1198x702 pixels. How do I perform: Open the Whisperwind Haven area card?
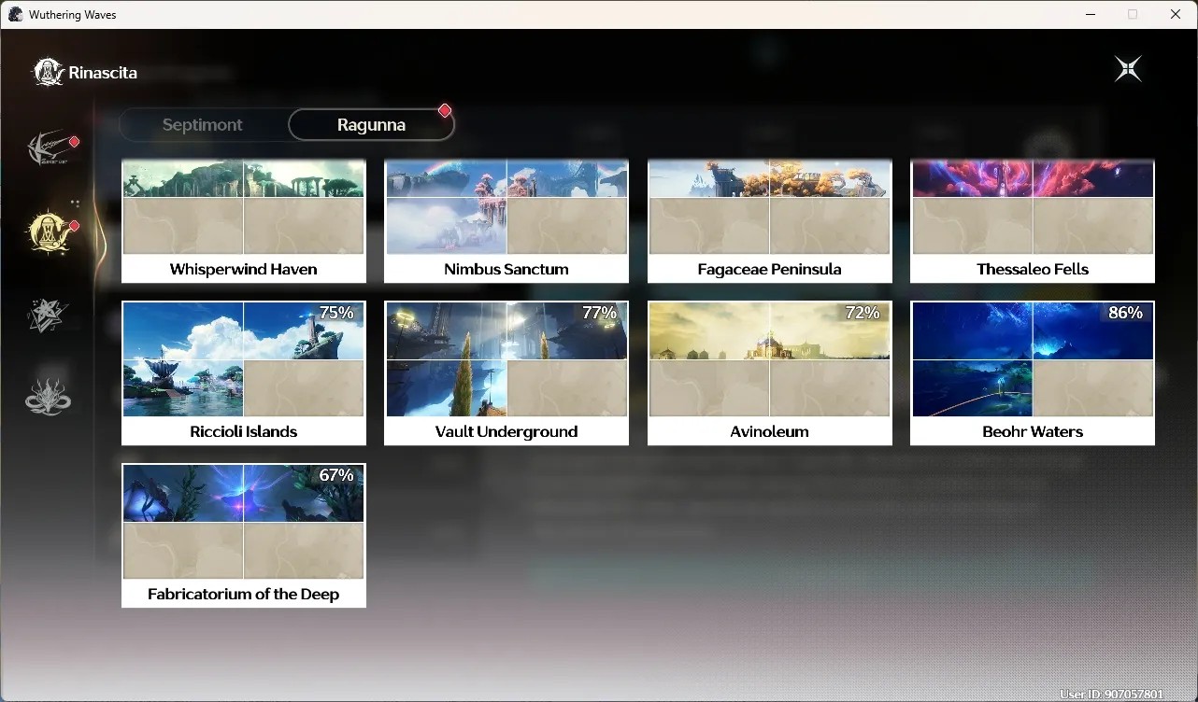point(244,221)
